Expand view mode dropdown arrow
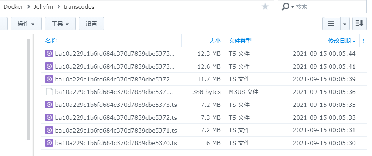The image size is (372, 156). [x=345, y=24]
